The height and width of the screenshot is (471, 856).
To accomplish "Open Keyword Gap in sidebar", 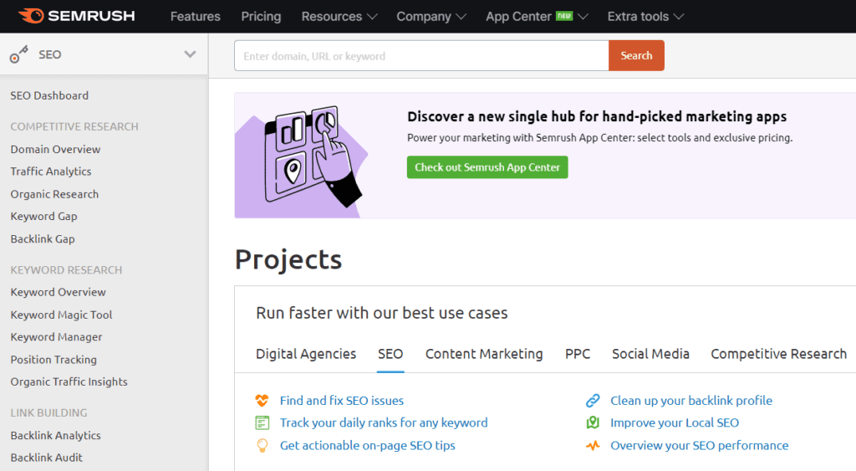I will [x=43, y=217].
